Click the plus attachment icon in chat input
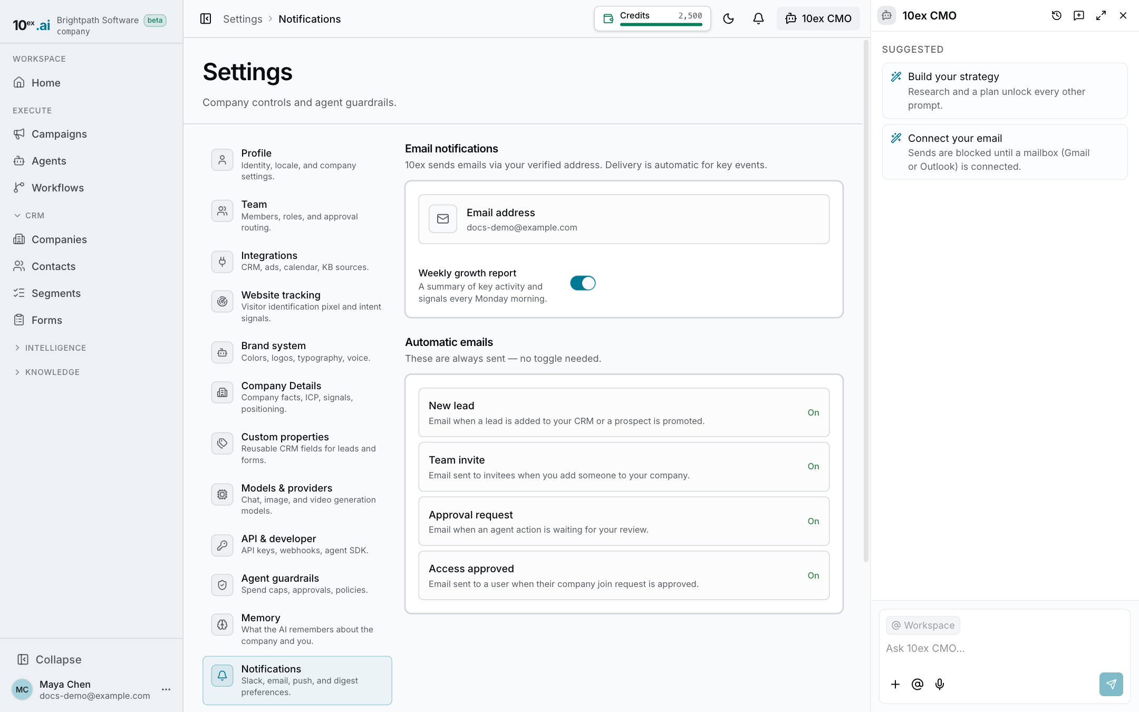 (895, 684)
